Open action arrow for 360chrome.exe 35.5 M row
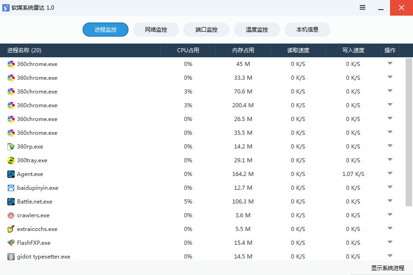 (x=390, y=132)
